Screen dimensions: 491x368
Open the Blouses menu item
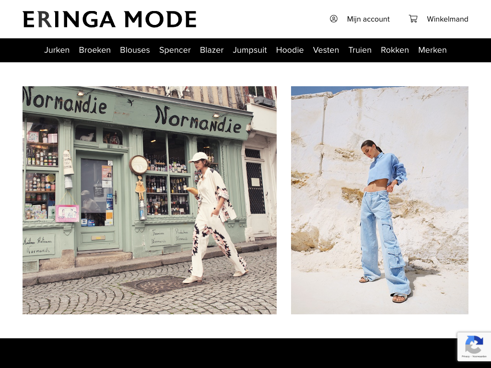135,50
